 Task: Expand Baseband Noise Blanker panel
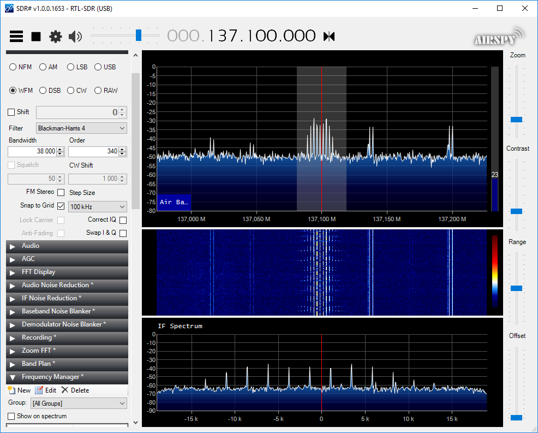67,311
